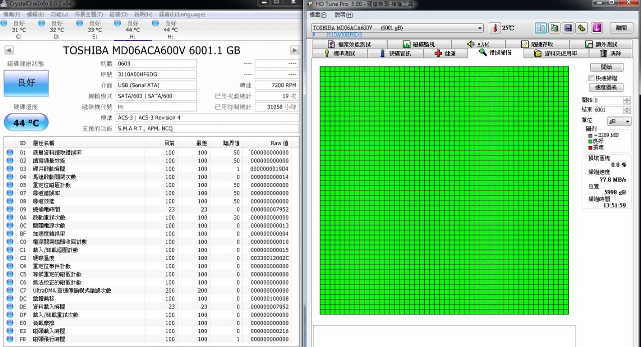Click the 良好 disk health status box
The height and width of the screenshot is (347, 641).
coord(26,83)
